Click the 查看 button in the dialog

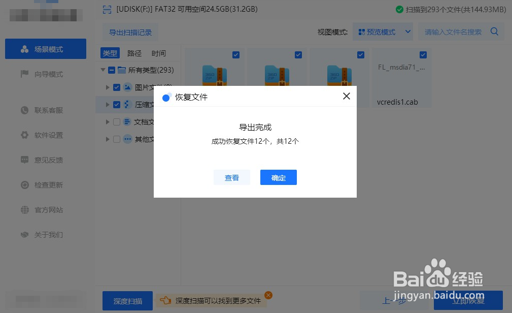tap(232, 177)
